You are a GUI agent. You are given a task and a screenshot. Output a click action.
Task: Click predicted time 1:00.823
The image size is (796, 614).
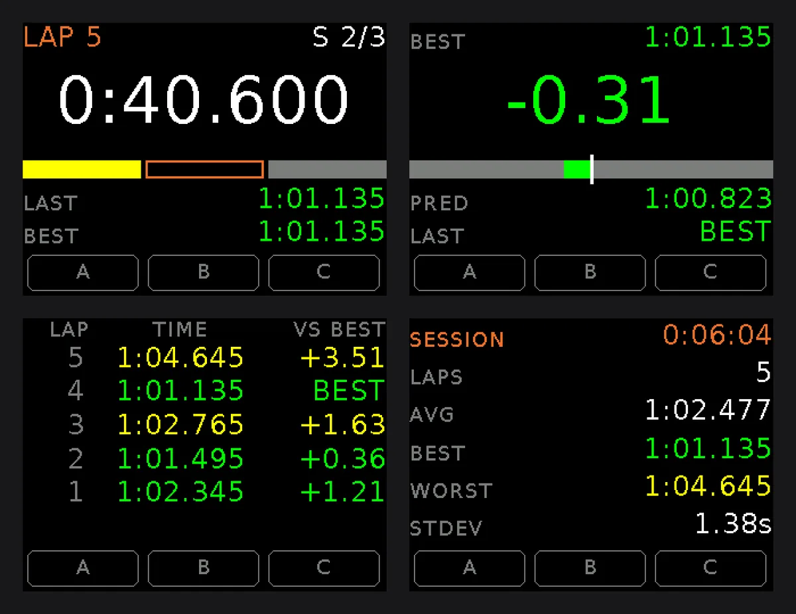(x=708, y=199)
